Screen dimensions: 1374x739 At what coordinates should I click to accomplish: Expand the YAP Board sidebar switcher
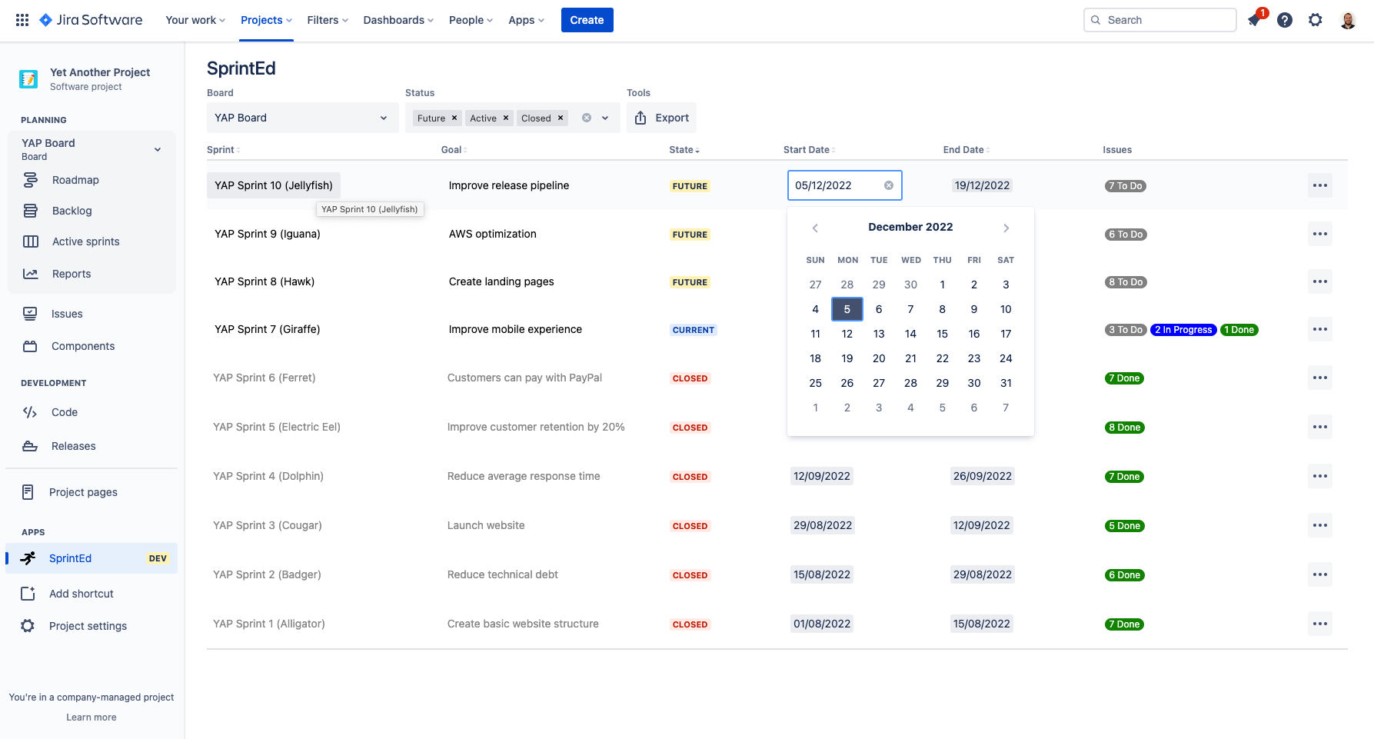click(158, 149)
